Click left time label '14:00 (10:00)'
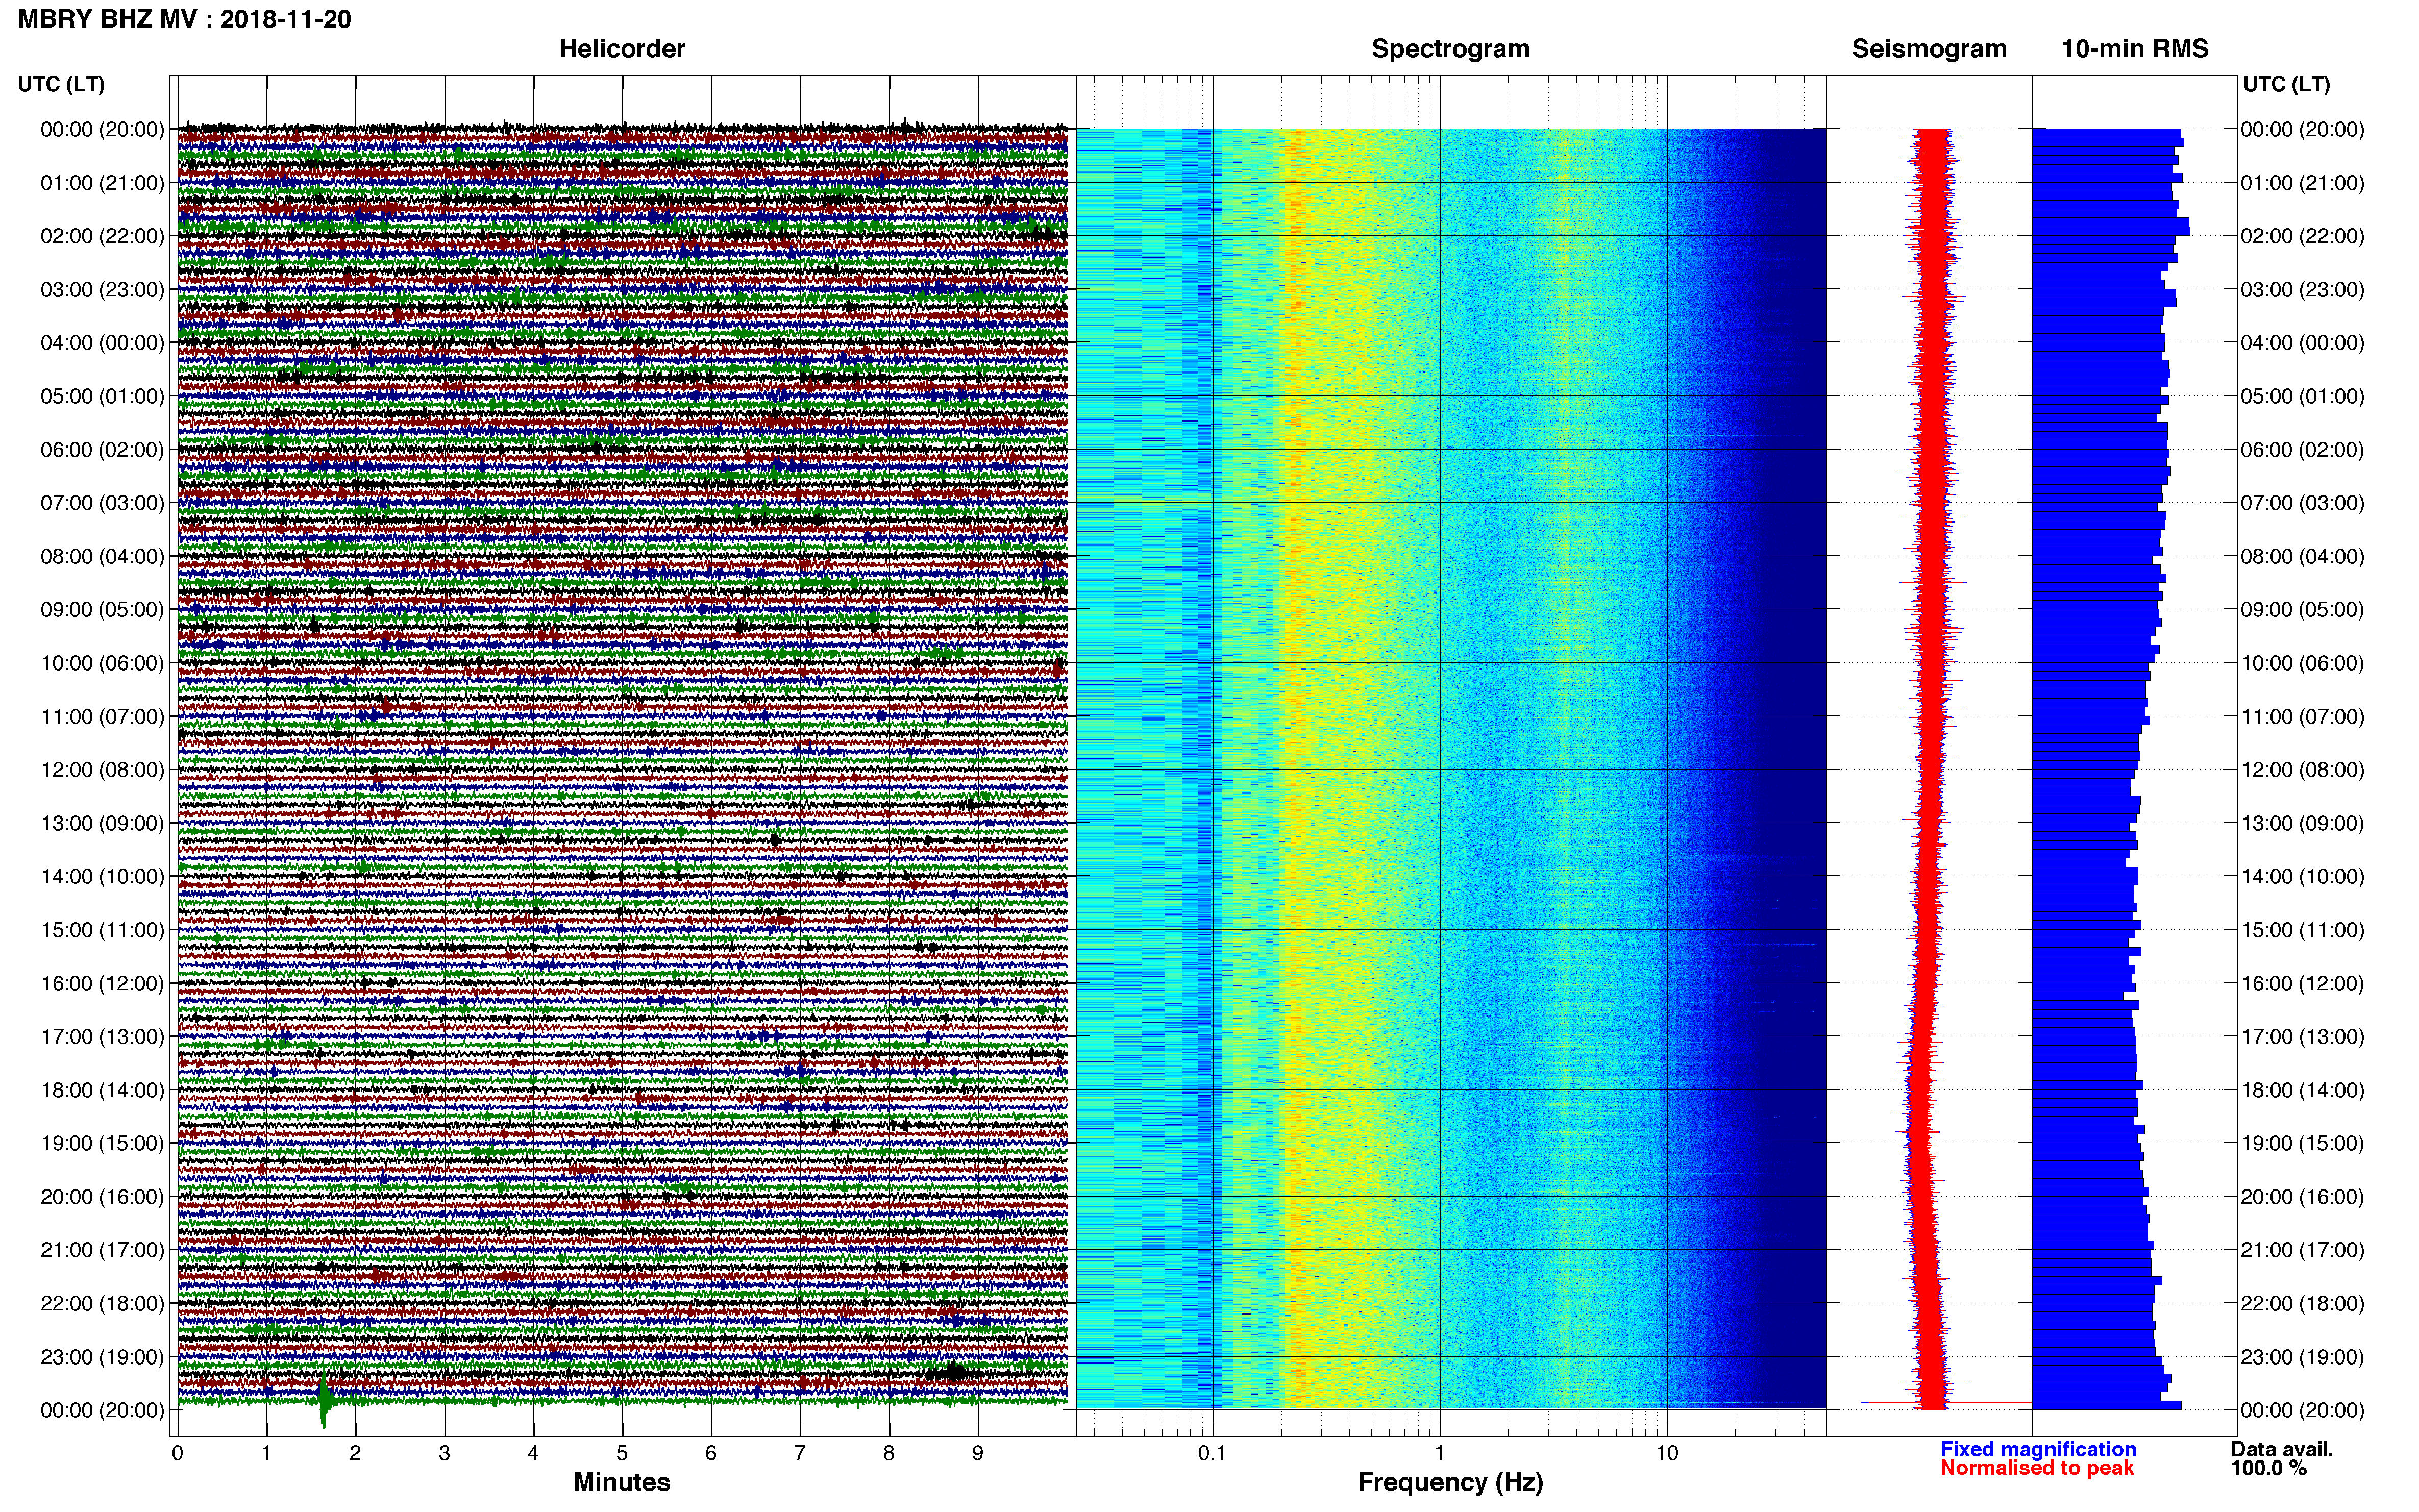This screenshot has height=1512, width=2419. point(102,877)
